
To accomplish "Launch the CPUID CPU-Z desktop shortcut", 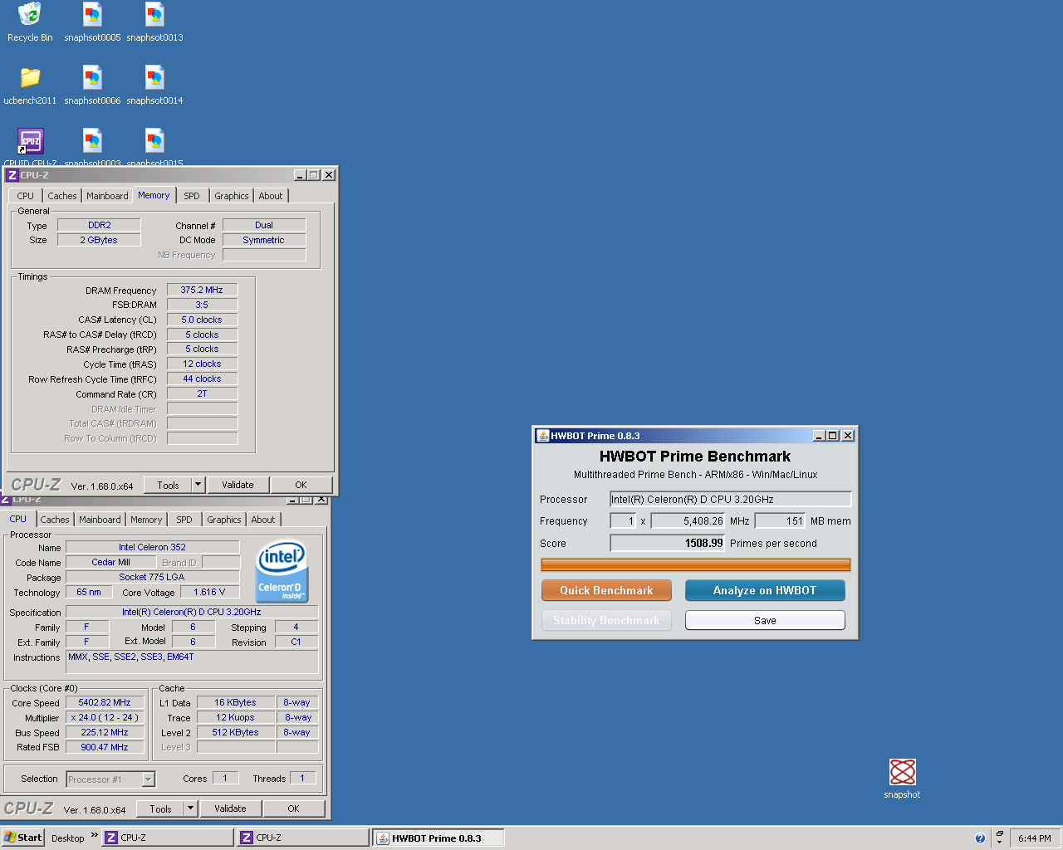I will coord(30,141).
